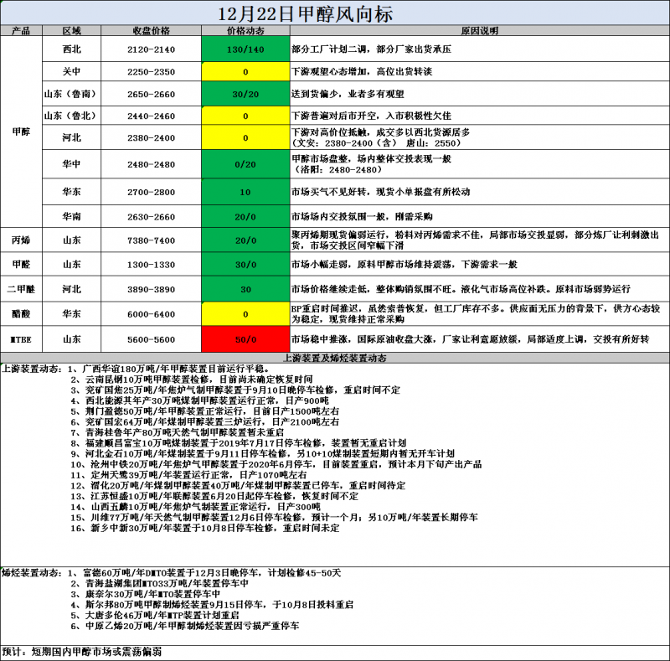Click the yellow 0 cell in 醋酸 row
The width and height of the screenshot is (670, 661).
[x=245, y=314]
